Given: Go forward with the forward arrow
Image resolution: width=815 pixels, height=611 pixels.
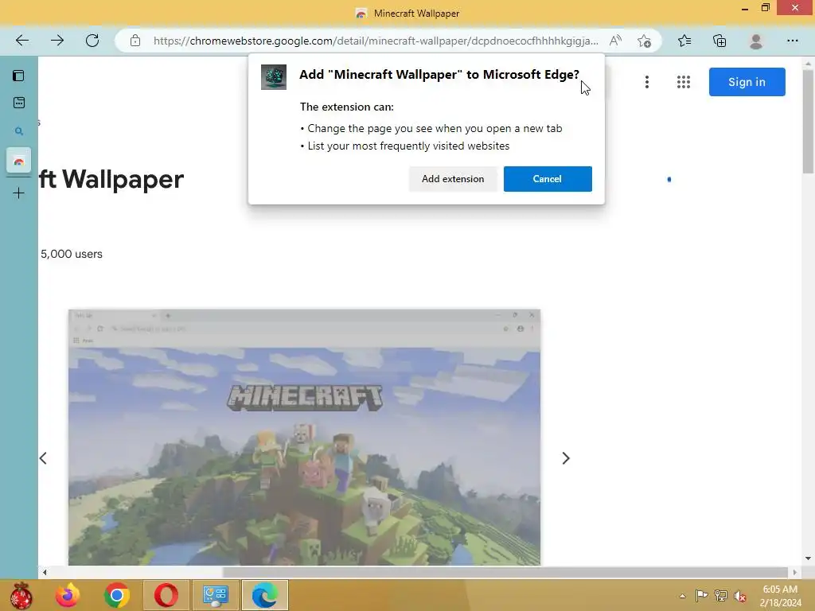Looking at the screenshot, I should [57, 41].
